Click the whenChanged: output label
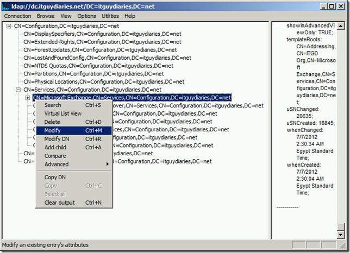350x253 pixels. pyautogui.click(x=305, y=130)
